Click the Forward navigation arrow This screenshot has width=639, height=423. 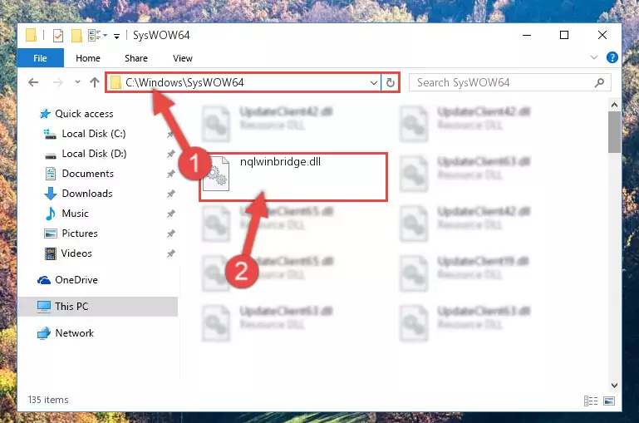(x=58, y=82)
